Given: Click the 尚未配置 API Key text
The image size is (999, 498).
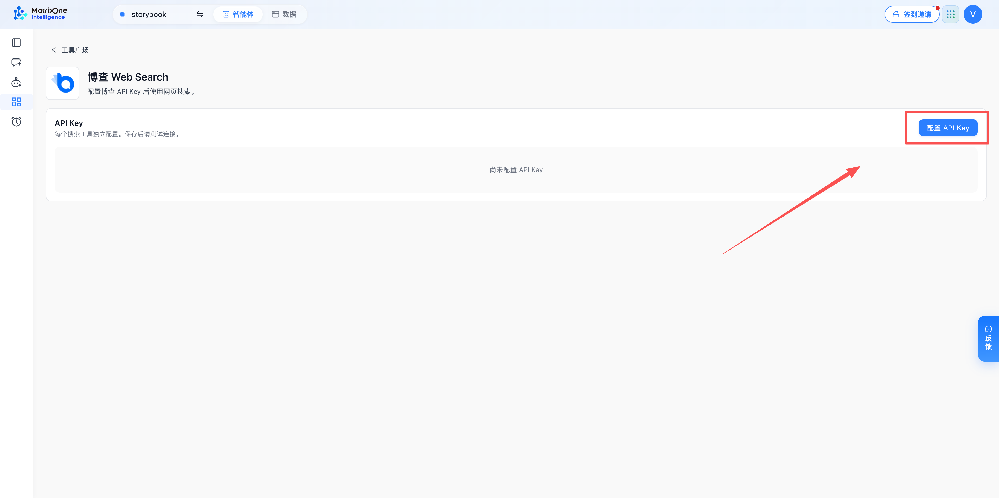Looking at the screenshot, I should pos(516,170).
